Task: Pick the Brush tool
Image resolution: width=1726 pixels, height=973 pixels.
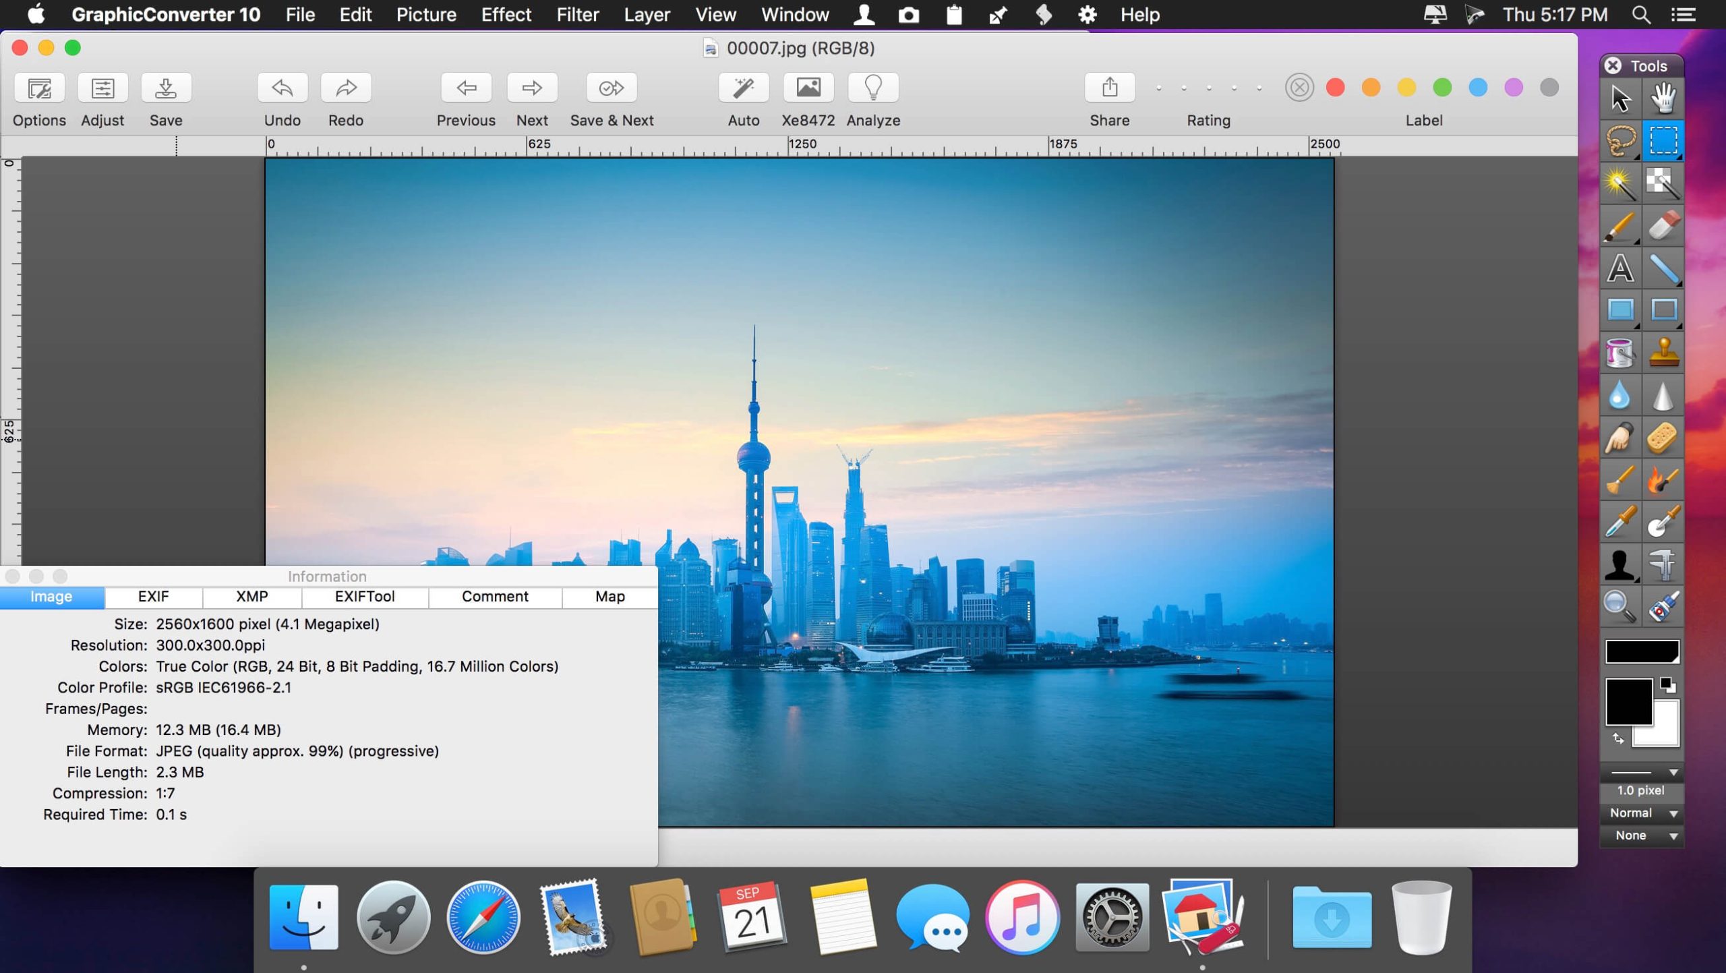Action: (x=1619, y=225)
